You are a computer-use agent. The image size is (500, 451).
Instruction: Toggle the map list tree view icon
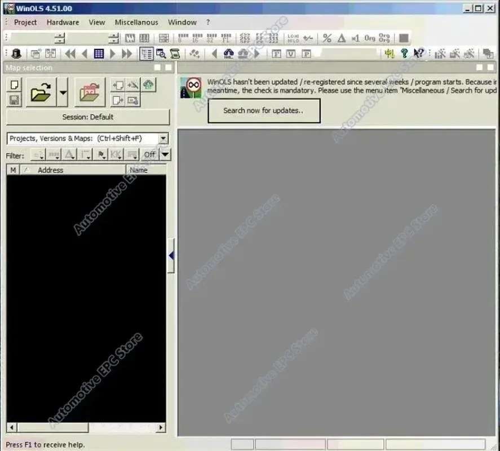(147, 54)
